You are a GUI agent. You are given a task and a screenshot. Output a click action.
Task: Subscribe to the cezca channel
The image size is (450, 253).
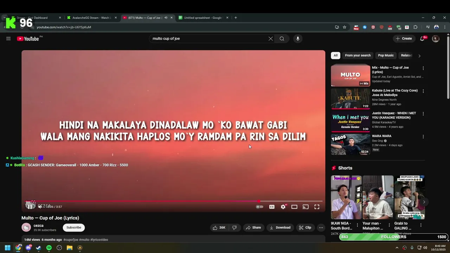pyautogui.click(x=74, y=227)
